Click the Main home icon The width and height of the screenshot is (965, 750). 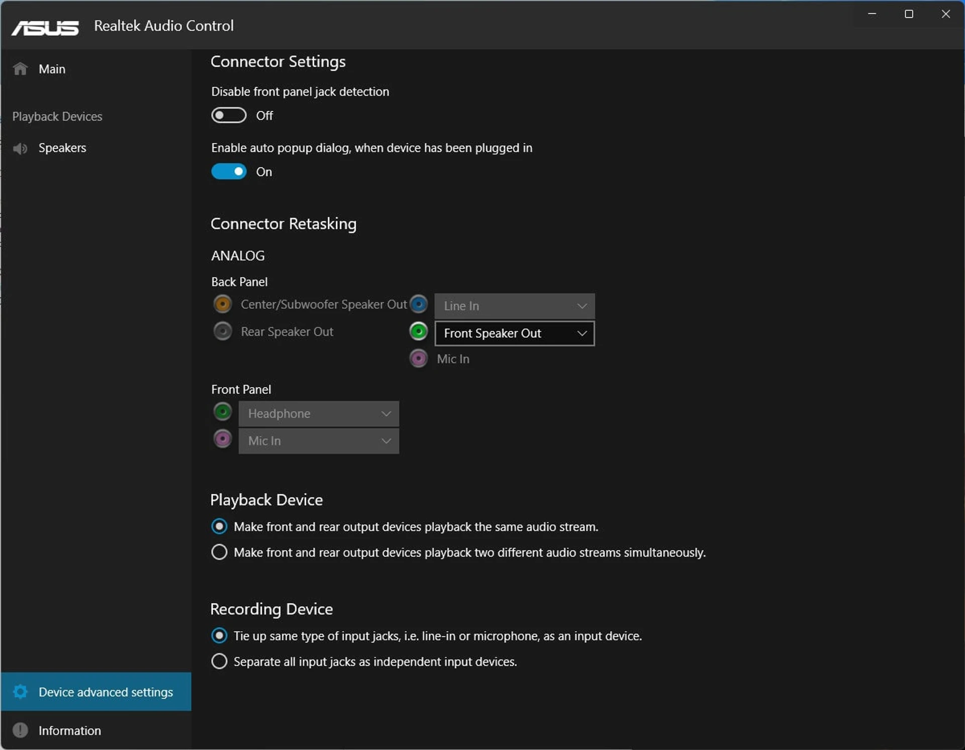point(20,69)
